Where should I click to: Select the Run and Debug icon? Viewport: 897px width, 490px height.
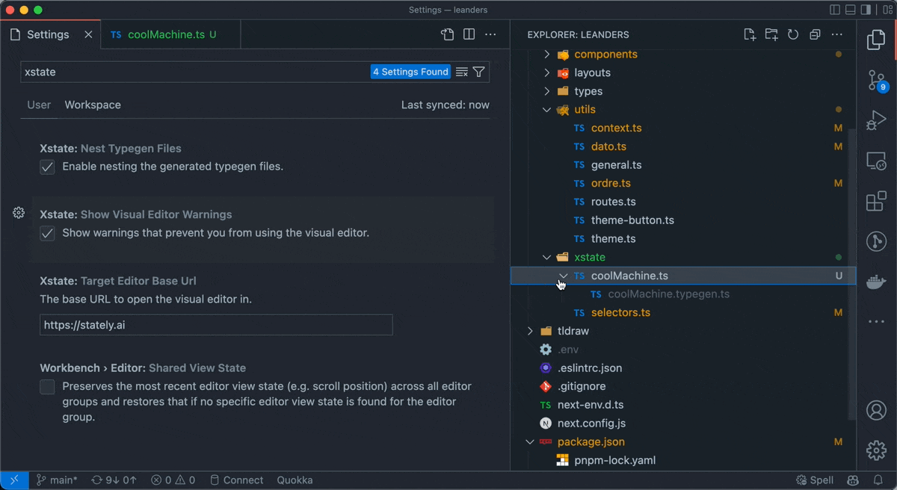(x=876, y=120)
